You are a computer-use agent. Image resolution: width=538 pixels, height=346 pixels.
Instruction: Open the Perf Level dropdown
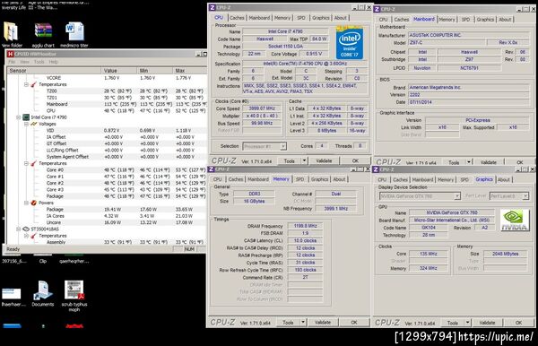525,196
